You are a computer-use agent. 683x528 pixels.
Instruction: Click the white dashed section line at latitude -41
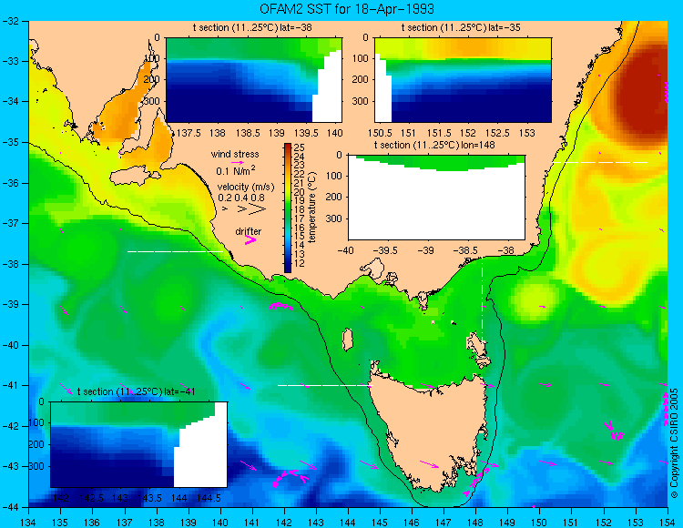pos(325,385)
